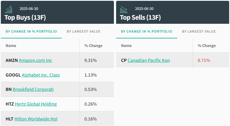
Task: Click the 9.31% value for Amazon
Action: click(91, 60)
